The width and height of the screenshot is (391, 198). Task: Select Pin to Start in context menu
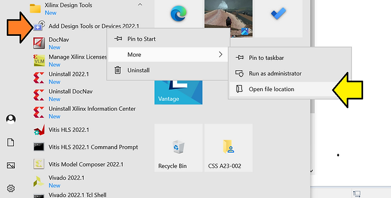(x=169, y=39)
